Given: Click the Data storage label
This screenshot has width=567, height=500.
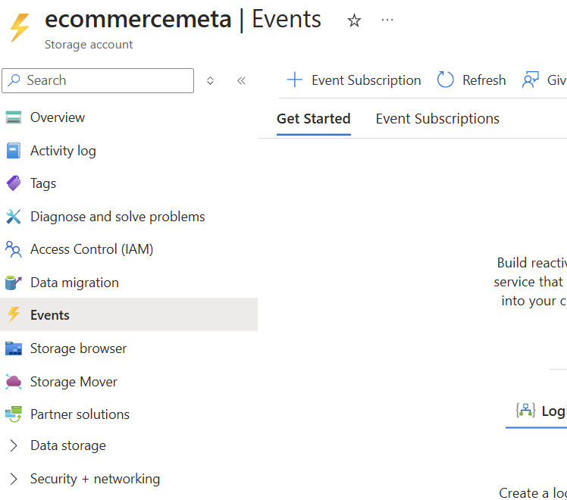Looking at the screenshot, I should (68, 445).
